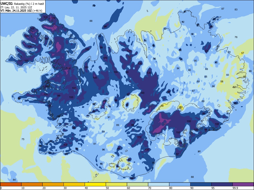Screen dimensions: 254x190
Task: Select the 80–90% medium blue legend swatch
Action: 180,184
